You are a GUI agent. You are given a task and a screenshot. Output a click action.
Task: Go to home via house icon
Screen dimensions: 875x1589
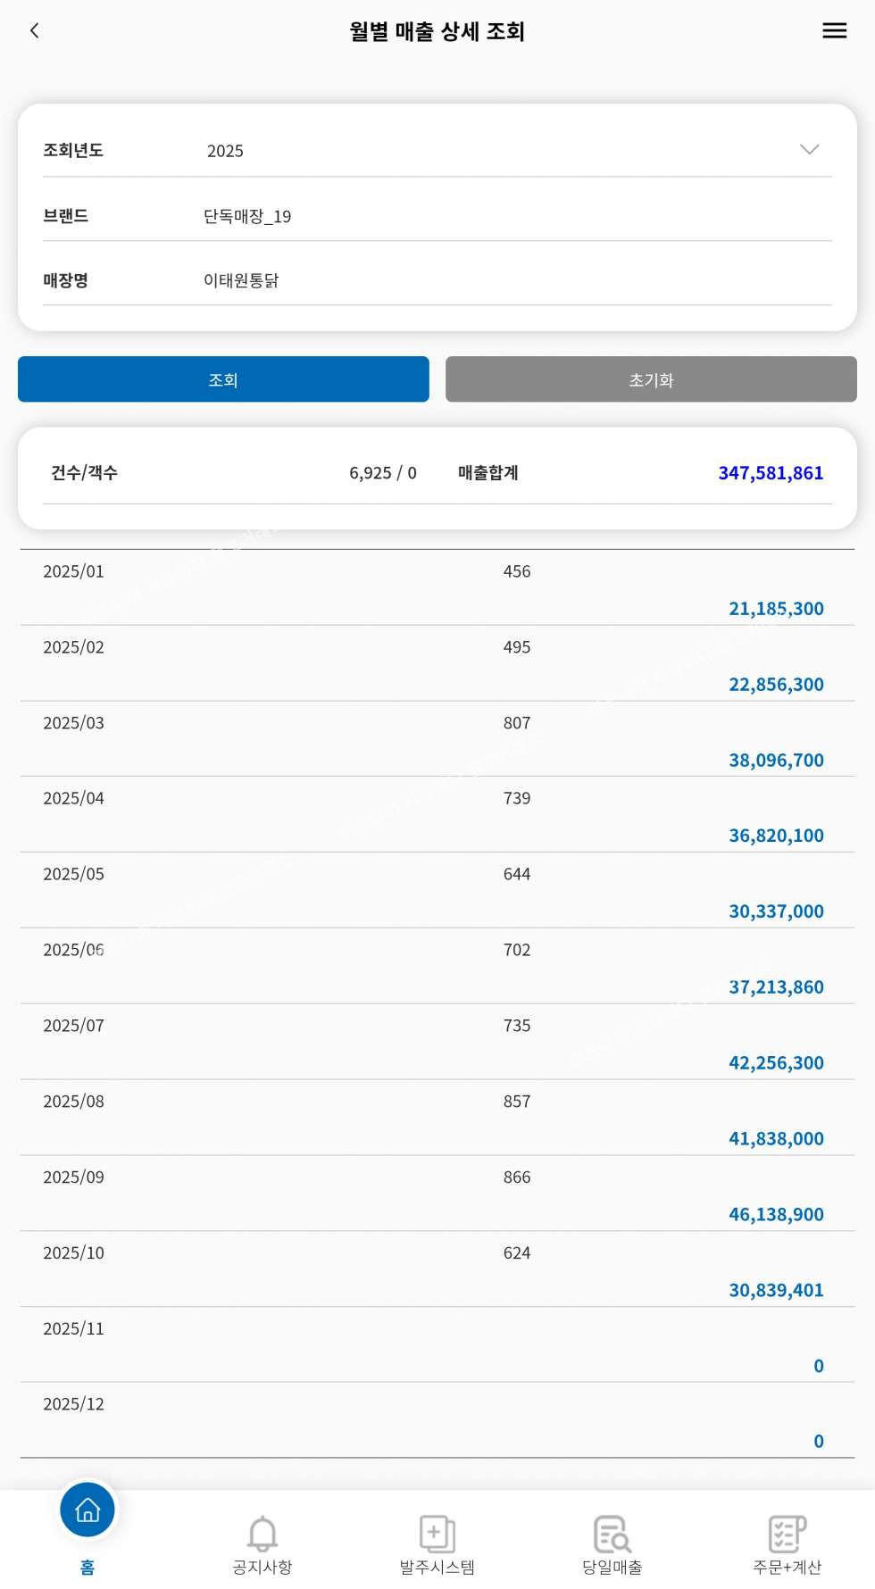coord(87,1510)
